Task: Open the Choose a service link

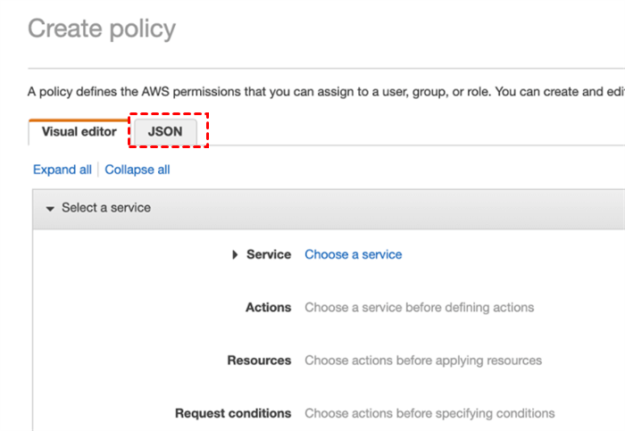Action: click(x=353, y=254)
